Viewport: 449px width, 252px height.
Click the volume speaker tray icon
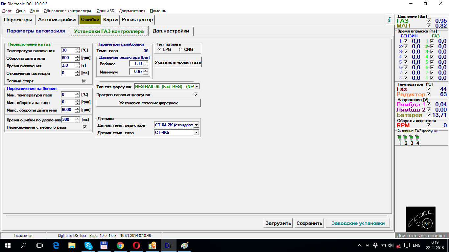coord(391,245)
